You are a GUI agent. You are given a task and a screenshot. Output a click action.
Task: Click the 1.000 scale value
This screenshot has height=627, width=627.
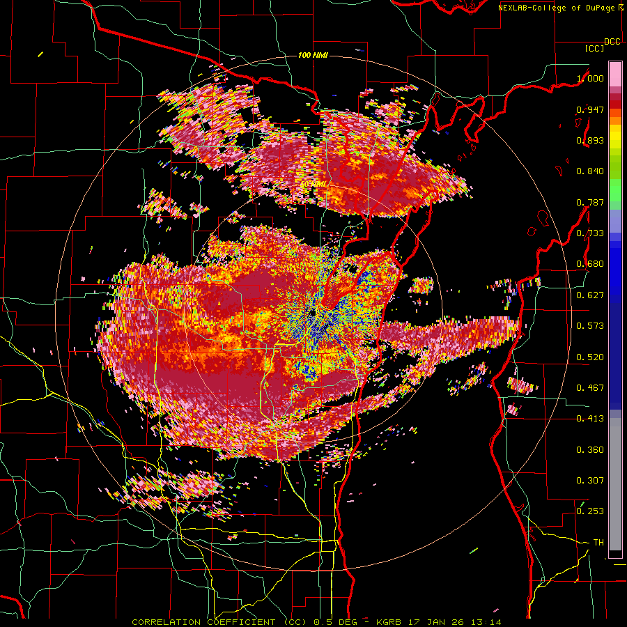(x=590, y=78)
